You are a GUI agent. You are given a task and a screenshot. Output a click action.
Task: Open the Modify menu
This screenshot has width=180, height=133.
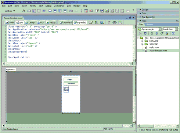33,6
